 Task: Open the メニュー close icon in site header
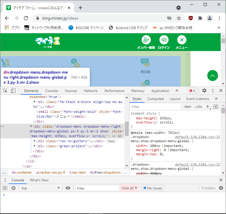click(x=182, y=40)
